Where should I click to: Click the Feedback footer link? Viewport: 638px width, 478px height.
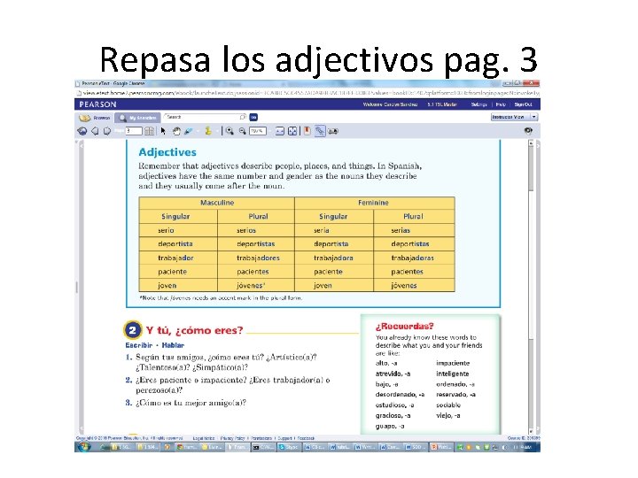pyautogui.click(x=306, y=438)
